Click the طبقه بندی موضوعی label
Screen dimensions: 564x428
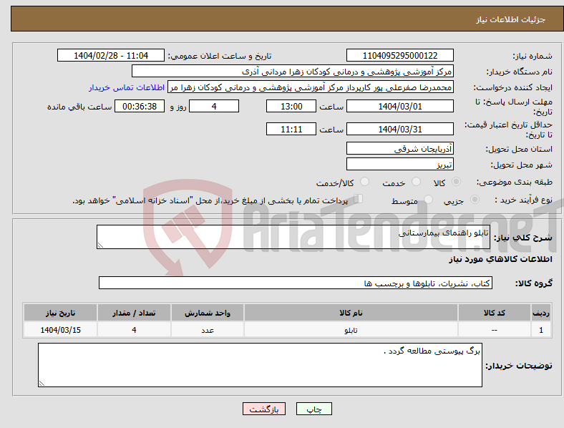515,182
